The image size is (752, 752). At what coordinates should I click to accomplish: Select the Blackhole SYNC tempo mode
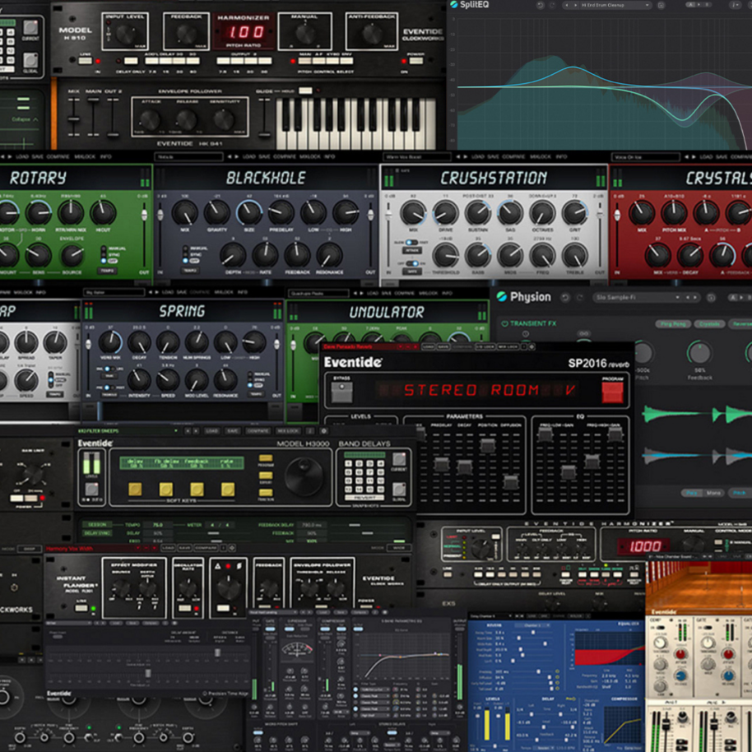tap(186, 254)
